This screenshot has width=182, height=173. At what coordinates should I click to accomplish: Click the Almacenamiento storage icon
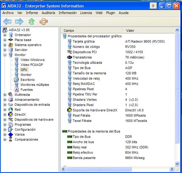(10, 100)
